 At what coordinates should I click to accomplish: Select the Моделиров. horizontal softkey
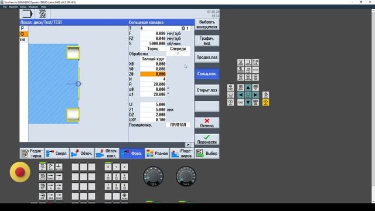coord(182,154)
